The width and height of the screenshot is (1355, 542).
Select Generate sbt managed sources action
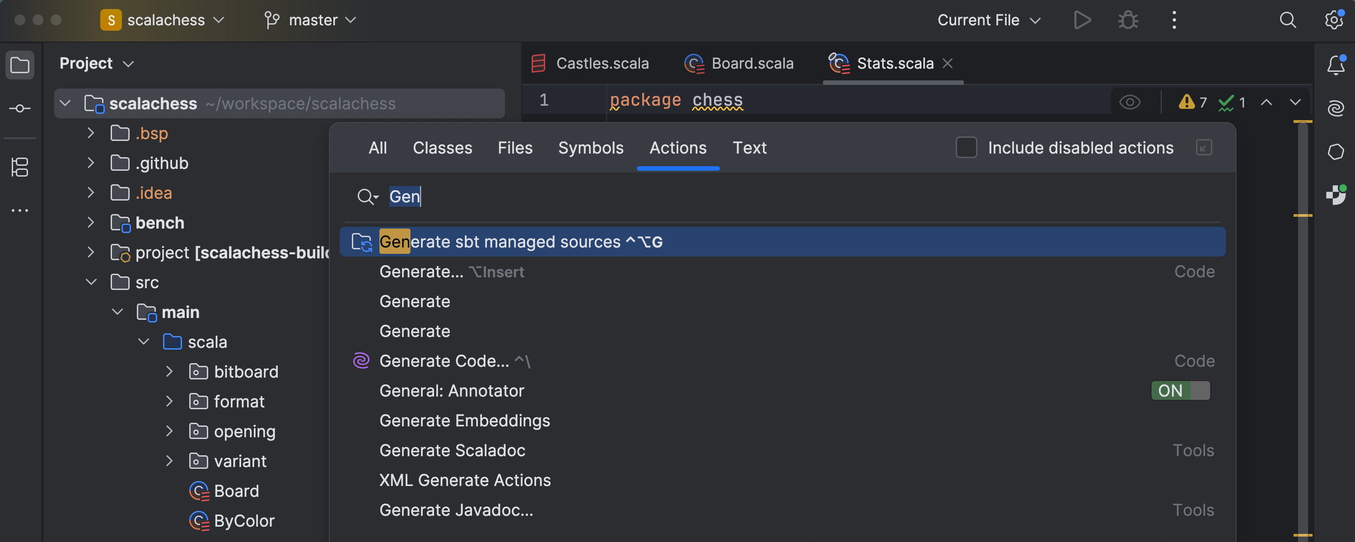[x=782, y=242]
